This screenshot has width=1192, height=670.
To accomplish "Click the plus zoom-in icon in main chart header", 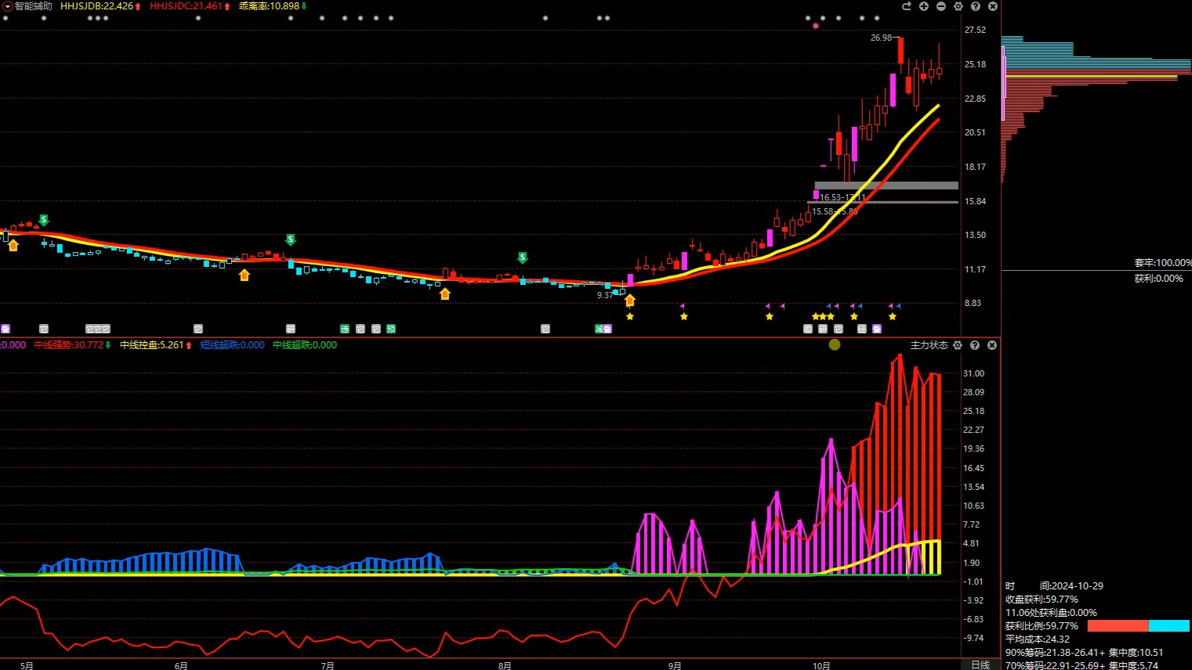I will (924, 6).
